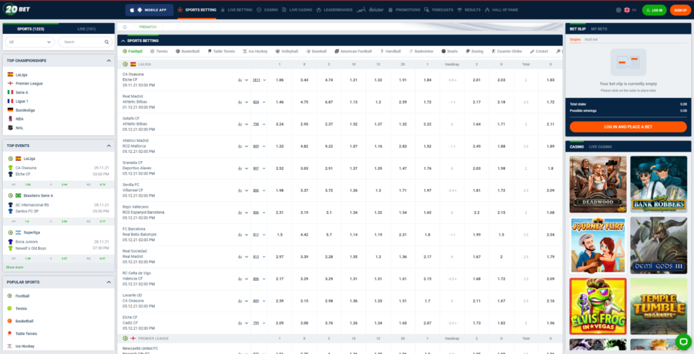Click Prematch breadcrumb link

pos(148,27)
